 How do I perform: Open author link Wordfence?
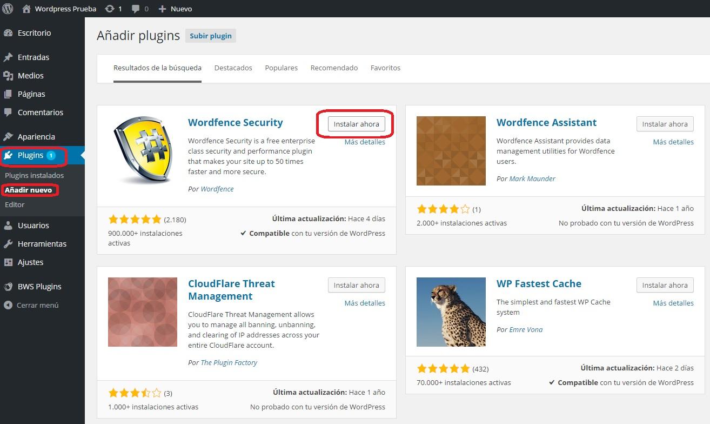click(x=217, y=189)
